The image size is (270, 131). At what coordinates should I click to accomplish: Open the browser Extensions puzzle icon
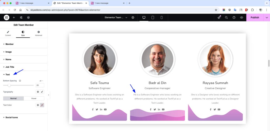[252, 10]
